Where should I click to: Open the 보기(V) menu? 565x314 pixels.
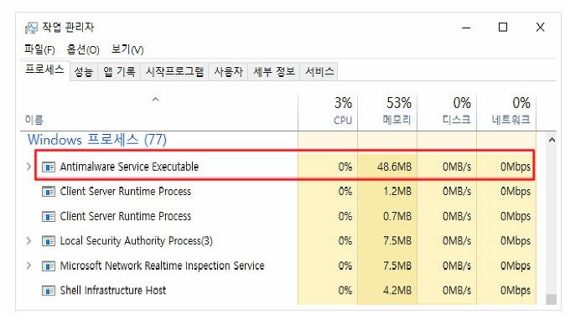[127, 49]
